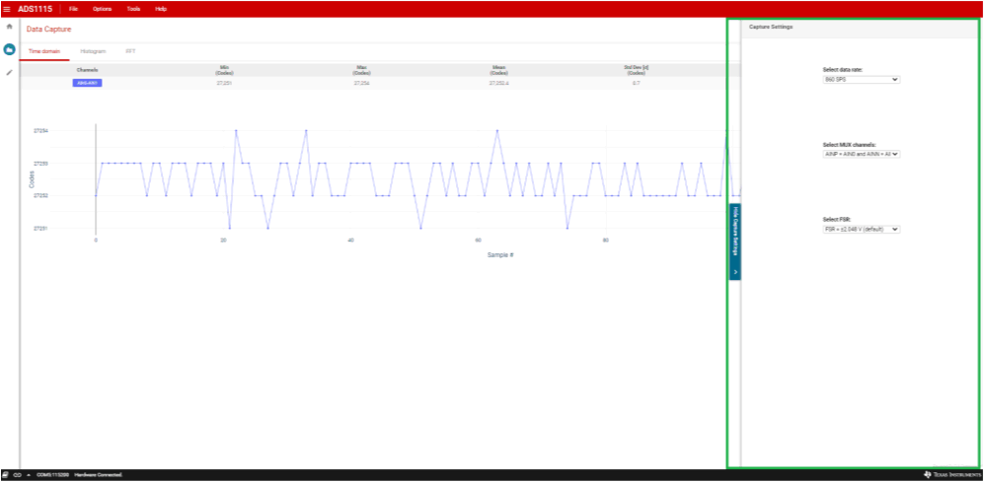985x482 pixels.
Task: Open the Options menu
Action: coord(102,8)
